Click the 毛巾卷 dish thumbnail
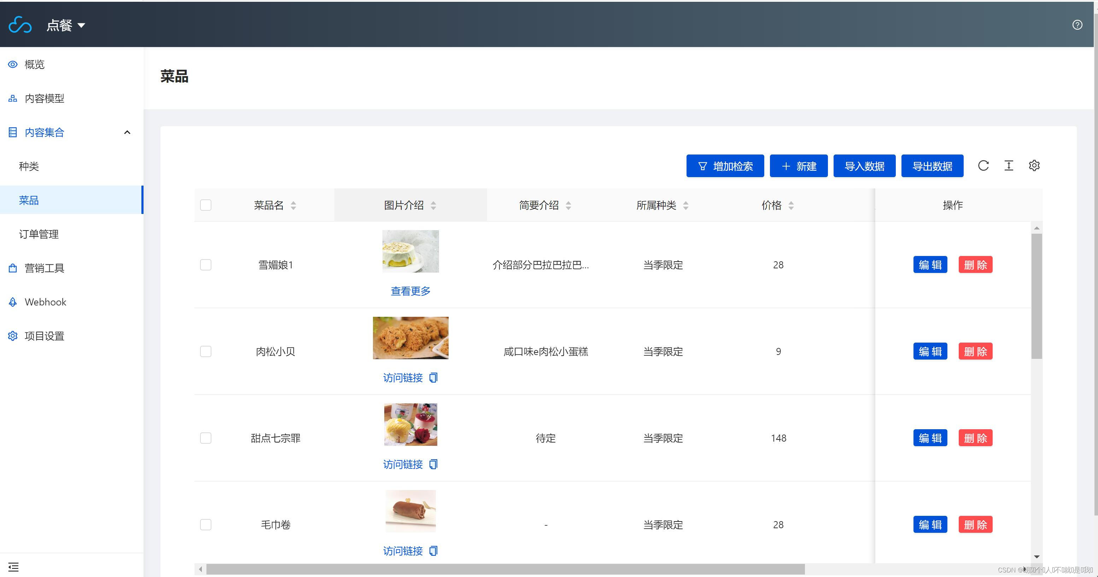The image size is (1098, 577). 410,511
